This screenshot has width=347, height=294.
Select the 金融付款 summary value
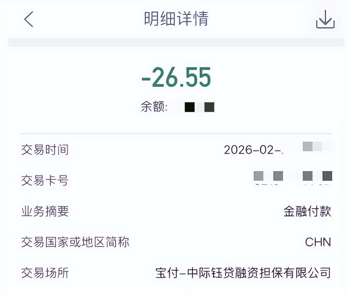[x=307, y=211]
